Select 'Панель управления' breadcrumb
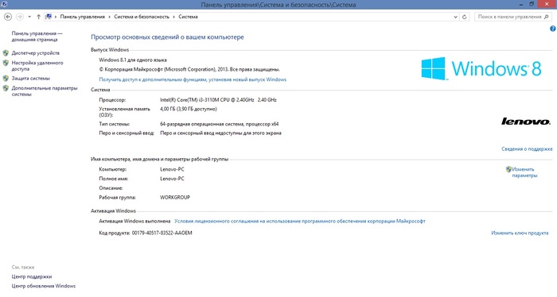Viewport: 557px width, 297px height. coord(83,17)
